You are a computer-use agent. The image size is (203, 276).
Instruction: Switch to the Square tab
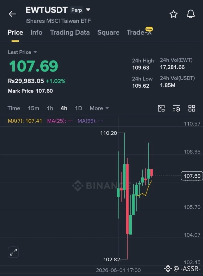108,33
